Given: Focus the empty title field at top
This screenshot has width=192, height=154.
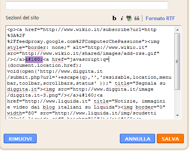Looking at the screenshot, I should [x=87, y=5].
